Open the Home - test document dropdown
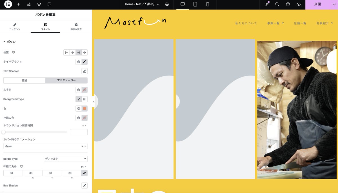This screenshot has height=193, width=338. (x=142, y=4)
